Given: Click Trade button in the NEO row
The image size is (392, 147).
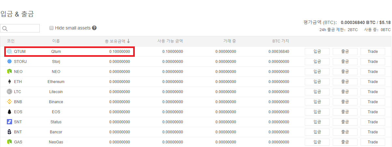Looking at the screenshot, I should click(373, 72).
